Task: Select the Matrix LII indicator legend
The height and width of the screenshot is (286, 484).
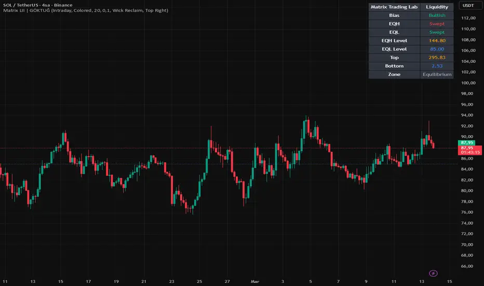Action: pyautogui.click(x=86, y=10)
